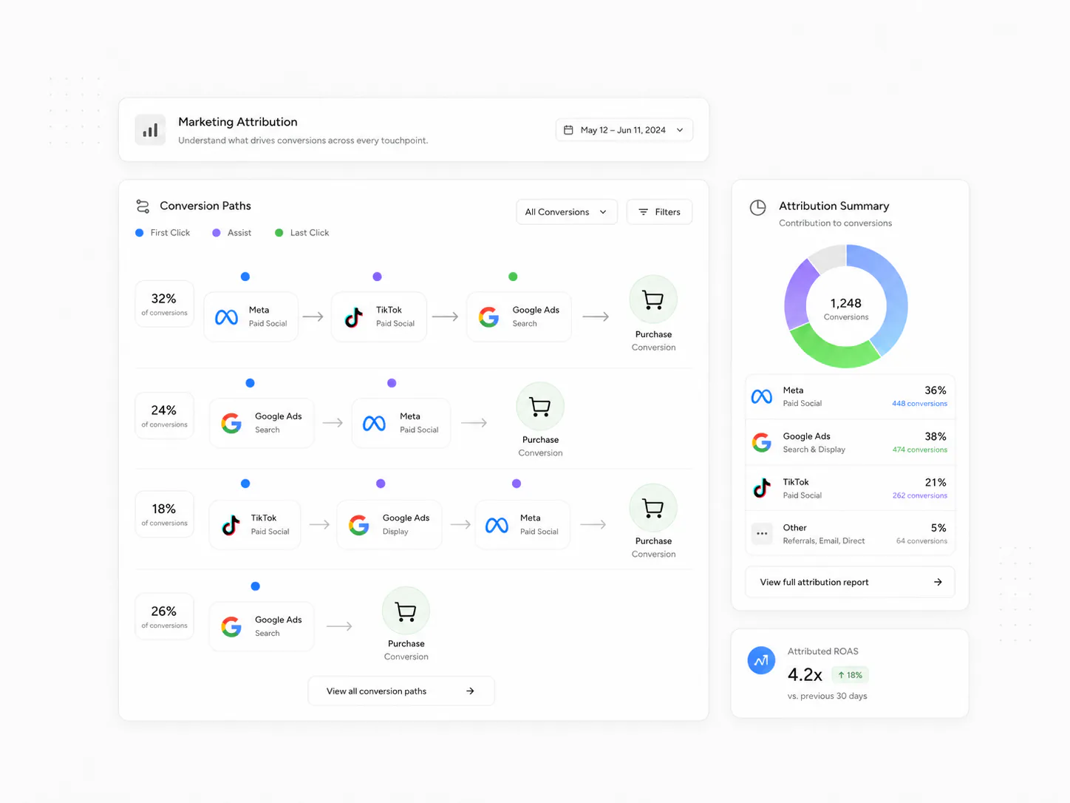The image size is (1070, 803).
Task: Click the Purchase cart icon in 24% path
Action: [540, 406]
